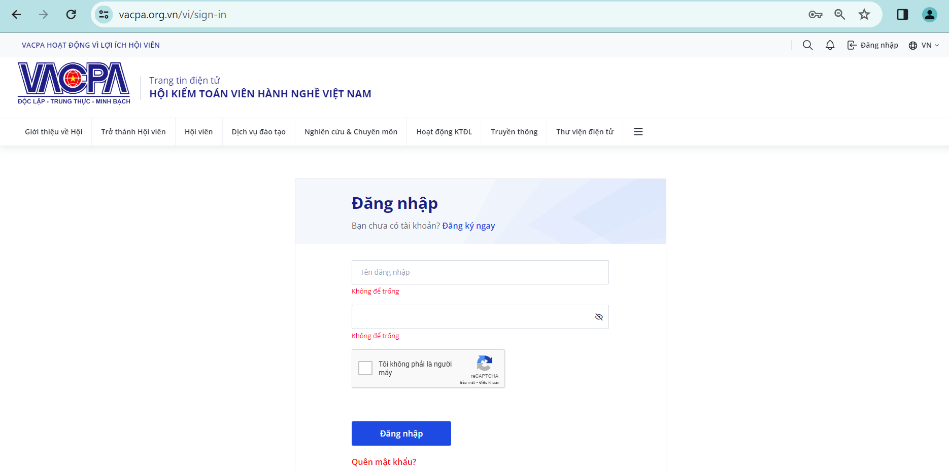Expand the VN language dropdown
This screenshot has height=471, width=949.
[x=924, y=45]
